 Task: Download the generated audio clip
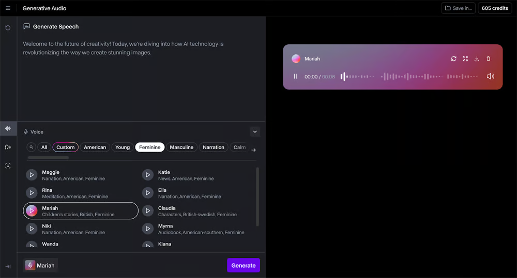point(477,59)
